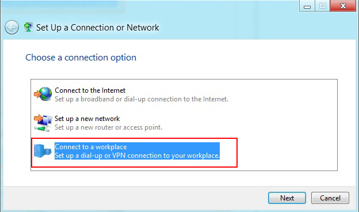This screenshot has height=212, width=359.
Task: Click dial-up or VPN connection description
Action: [137, 156]
